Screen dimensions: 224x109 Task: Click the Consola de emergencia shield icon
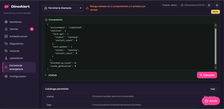click(x=6, y=67)
